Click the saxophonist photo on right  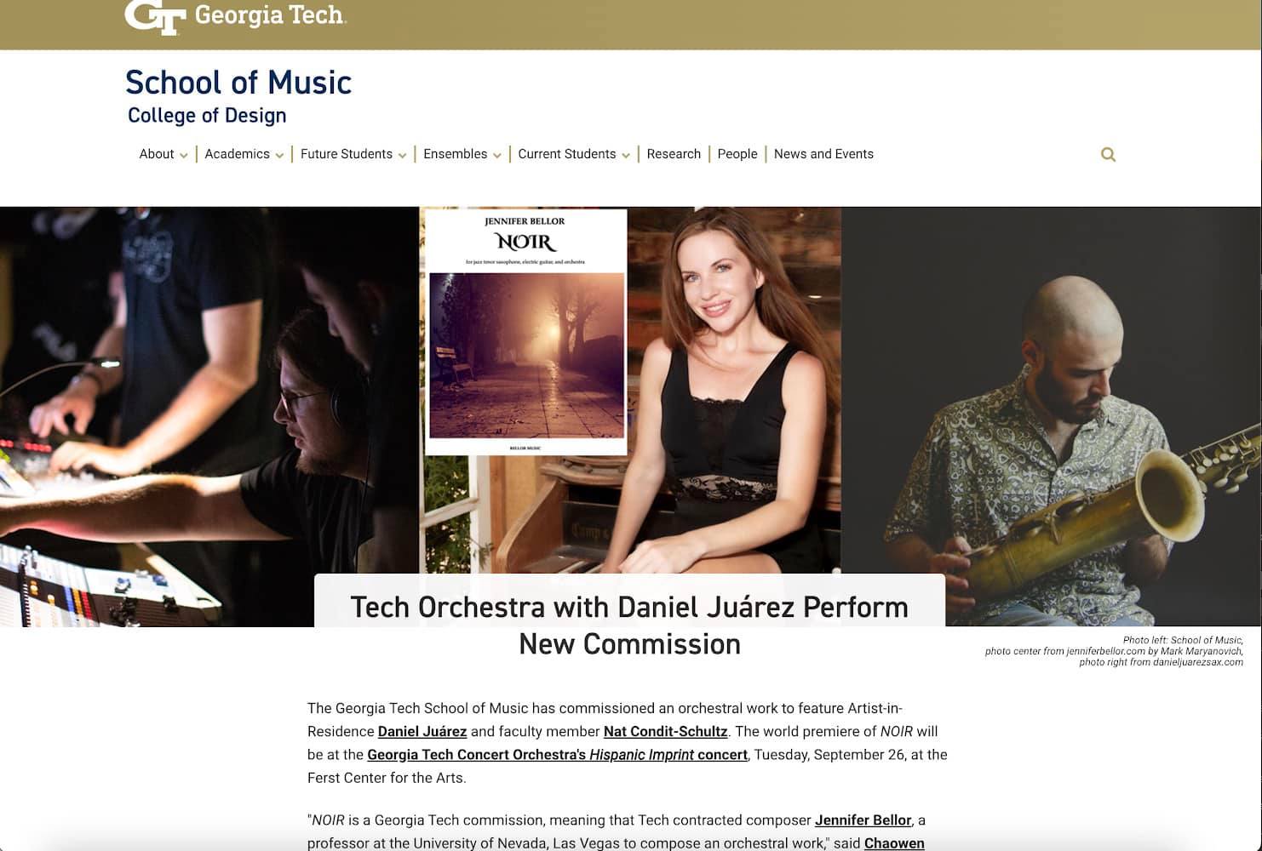[1052, 417]
